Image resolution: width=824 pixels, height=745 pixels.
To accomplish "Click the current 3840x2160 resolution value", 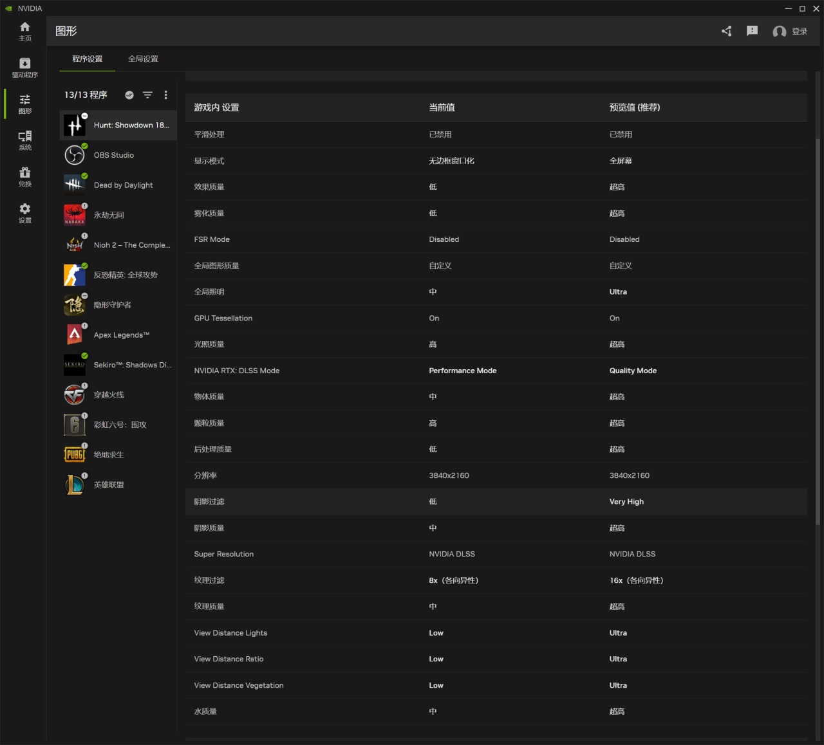I will coord(449,475).
